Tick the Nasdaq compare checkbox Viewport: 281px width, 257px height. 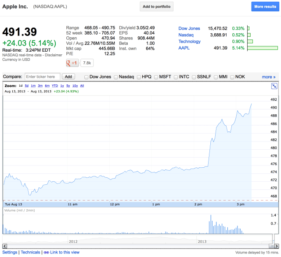coord(116,77)
